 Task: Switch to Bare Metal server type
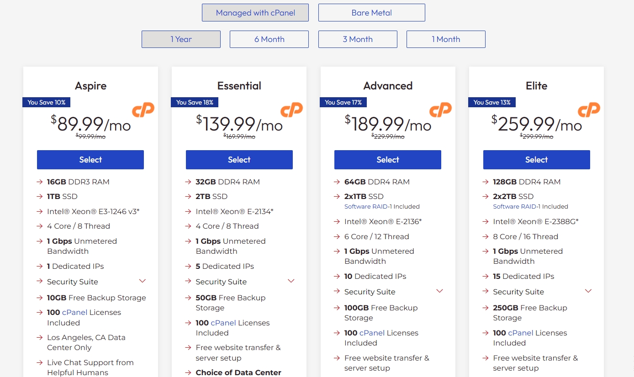click(371, 13)
